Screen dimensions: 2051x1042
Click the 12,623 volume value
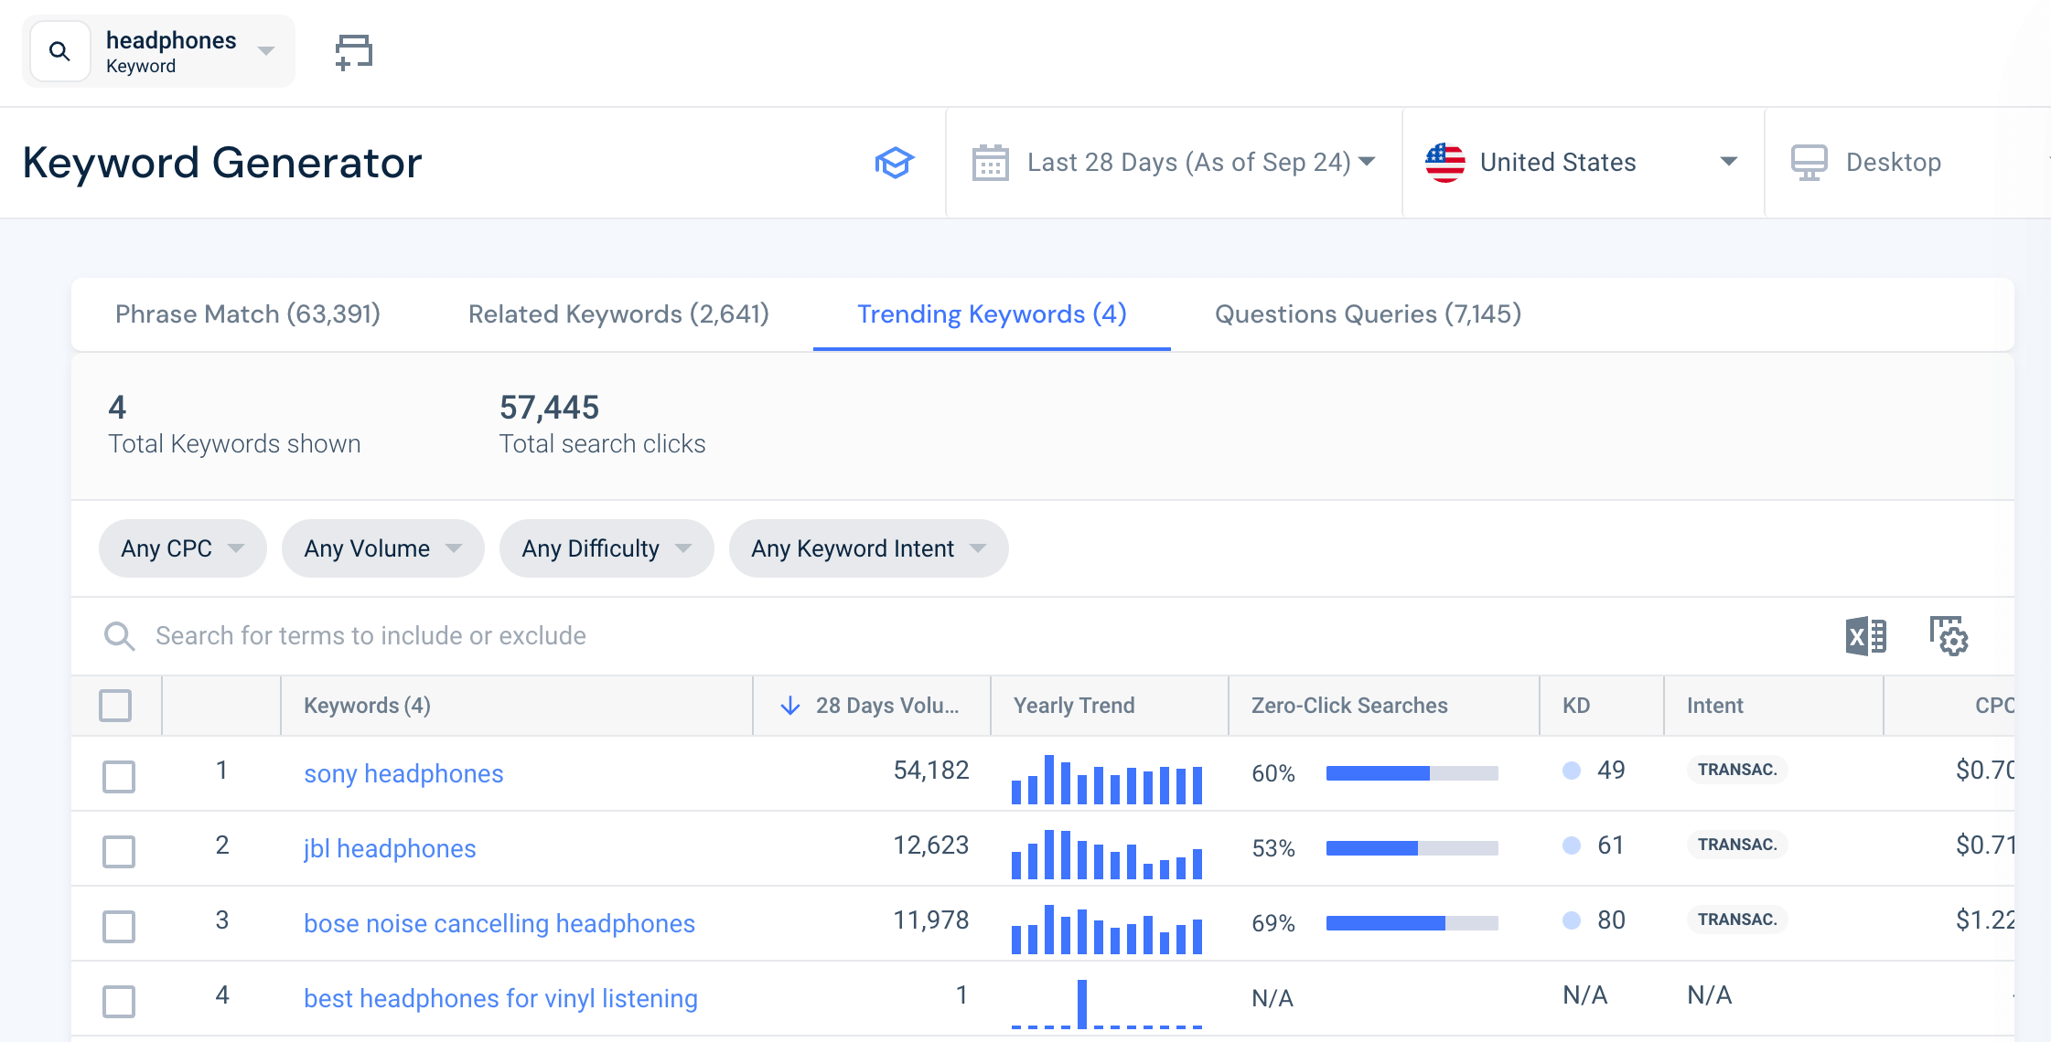(931, 845)
